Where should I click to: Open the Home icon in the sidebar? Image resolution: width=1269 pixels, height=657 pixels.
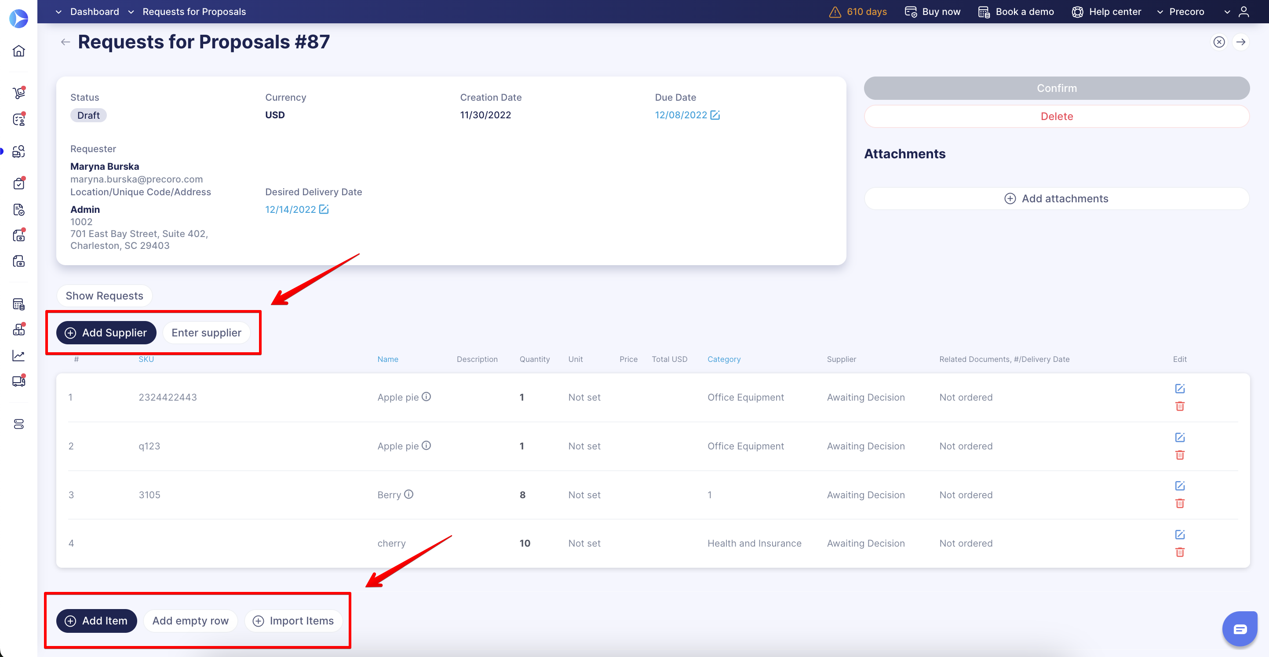coord(19,51)
